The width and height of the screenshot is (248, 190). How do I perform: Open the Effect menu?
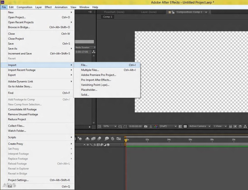pyautogui.click(x=48, y=7)
